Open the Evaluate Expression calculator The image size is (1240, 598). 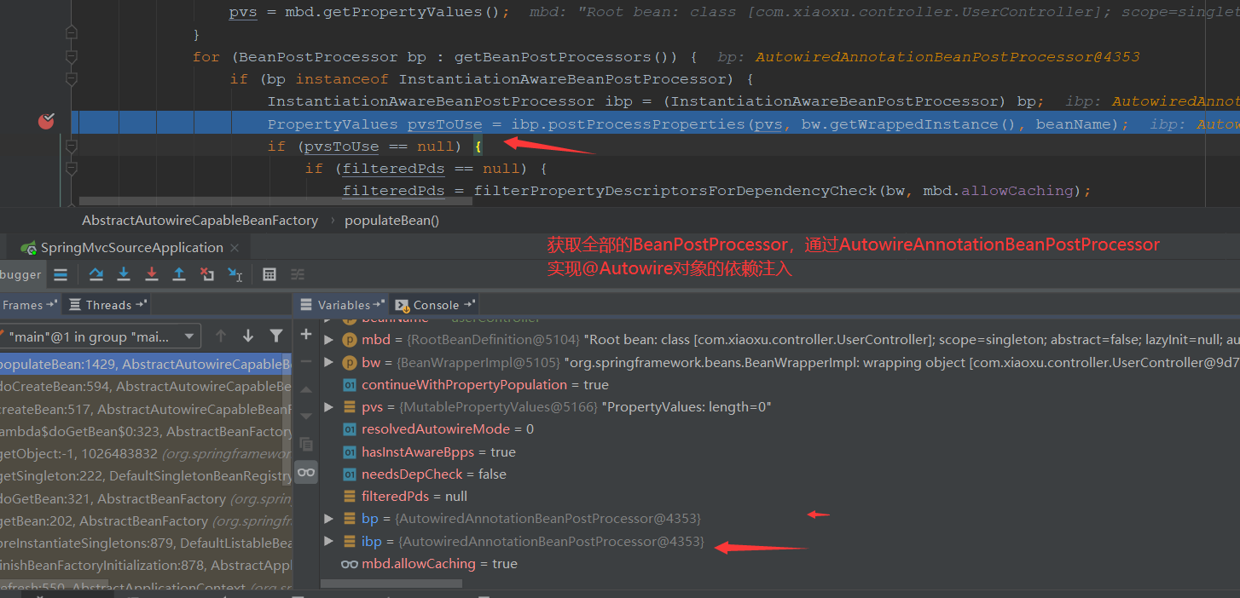coord(269,274)
